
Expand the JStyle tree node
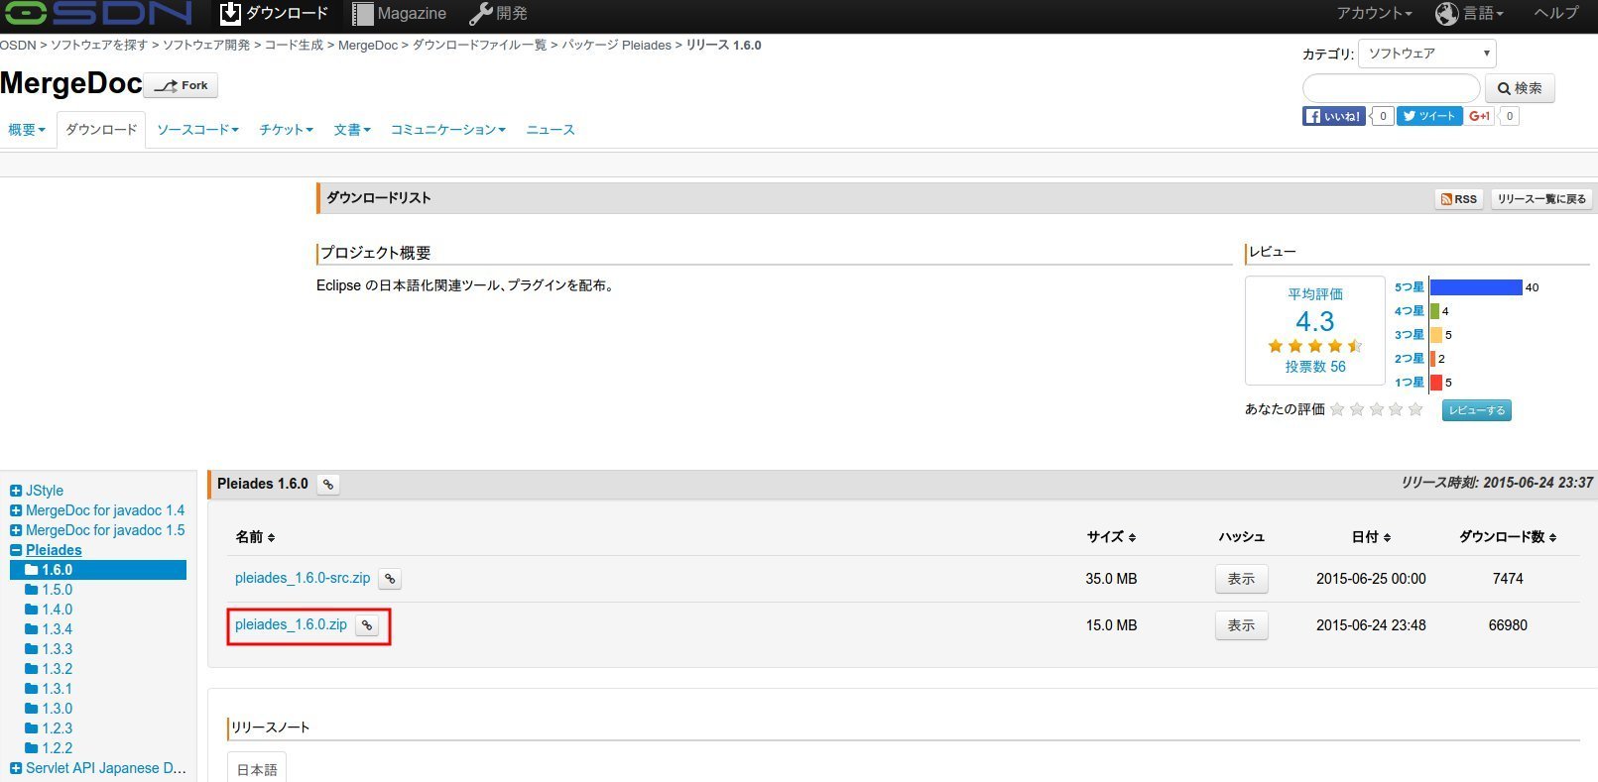coord(16,491)
